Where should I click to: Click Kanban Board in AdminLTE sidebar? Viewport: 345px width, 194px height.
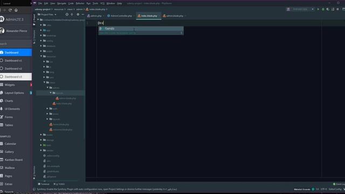13,160
